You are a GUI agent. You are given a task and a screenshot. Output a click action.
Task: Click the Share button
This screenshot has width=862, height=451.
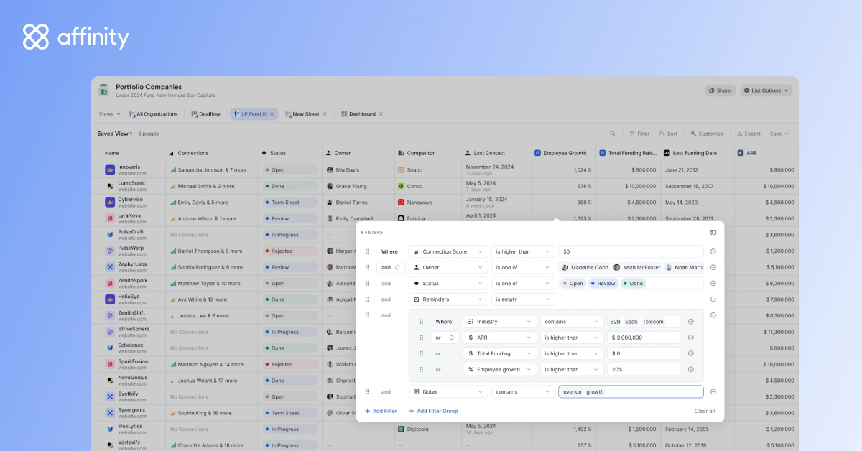pos(720,90)
